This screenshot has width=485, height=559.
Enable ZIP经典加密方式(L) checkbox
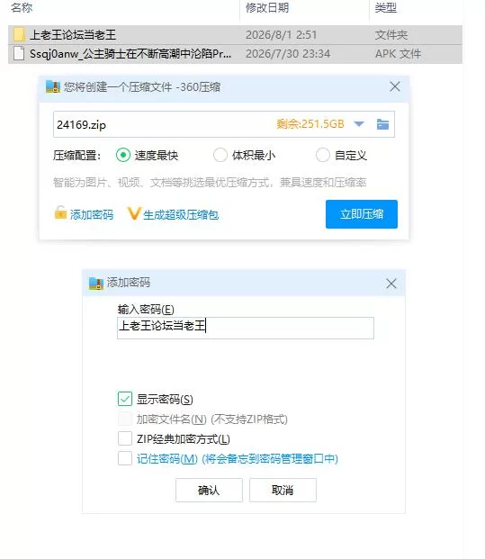pyautogui.click(x=125, y=439)
